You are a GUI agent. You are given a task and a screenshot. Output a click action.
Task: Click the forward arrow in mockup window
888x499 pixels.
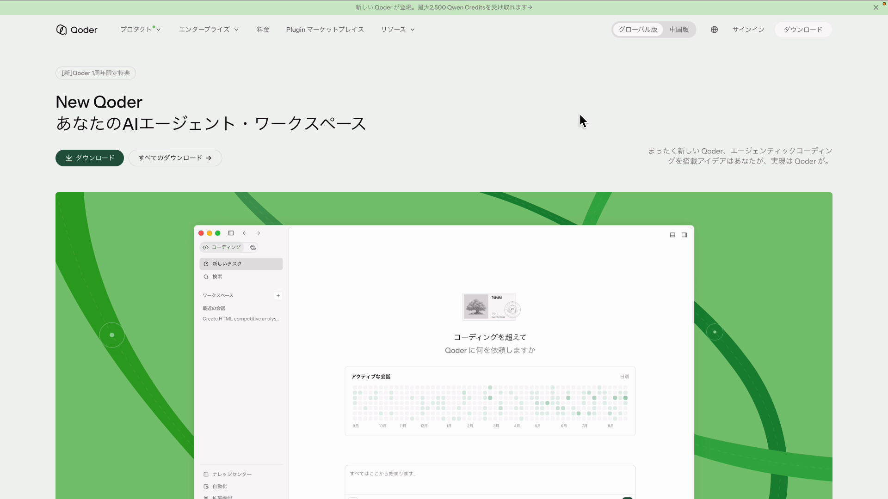click(258, 233)
